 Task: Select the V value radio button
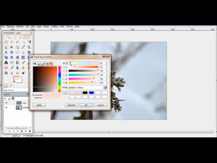[x=64, y=71]
